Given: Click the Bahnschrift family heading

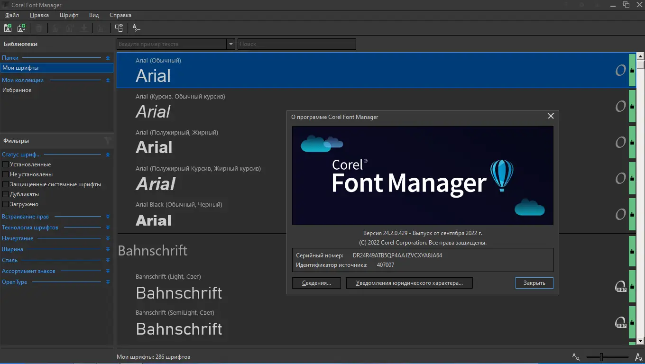Looking at the screenshot, I should click(153, 250).
